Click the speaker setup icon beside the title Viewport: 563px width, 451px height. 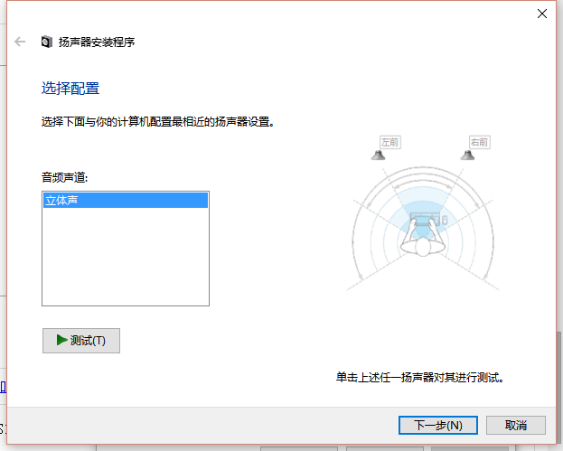click(x=47, y=42)
